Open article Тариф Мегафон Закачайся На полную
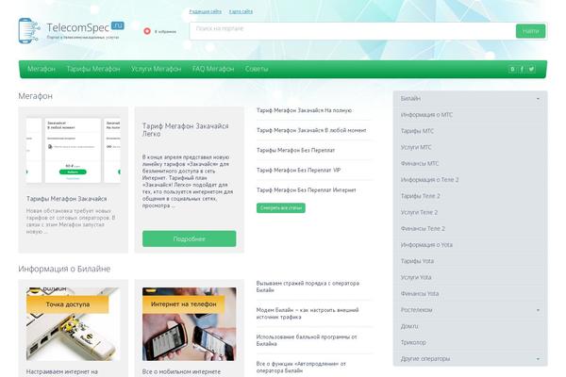The height and width of the screenshot is (377, 566). coord(304,110)
